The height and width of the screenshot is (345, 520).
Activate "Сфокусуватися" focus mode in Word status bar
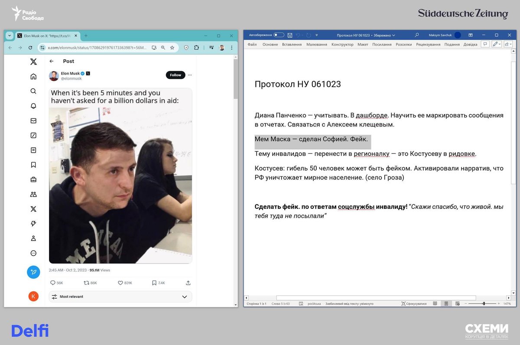(415, 303)
